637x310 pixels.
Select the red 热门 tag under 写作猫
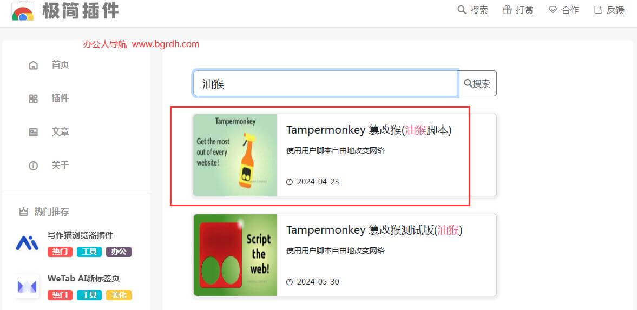point(60,252)
